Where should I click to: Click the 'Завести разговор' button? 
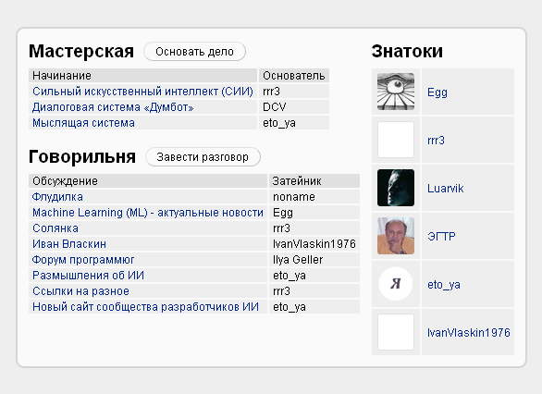click(203, 157)
